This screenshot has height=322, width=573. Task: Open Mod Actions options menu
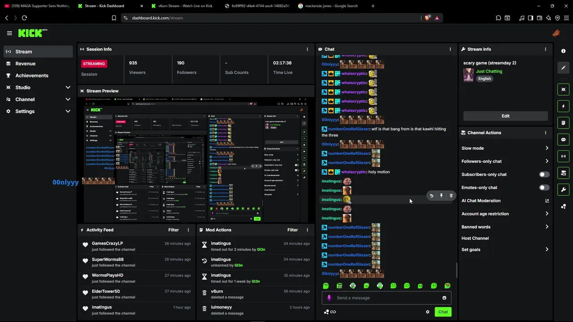(x=307, y=230)
